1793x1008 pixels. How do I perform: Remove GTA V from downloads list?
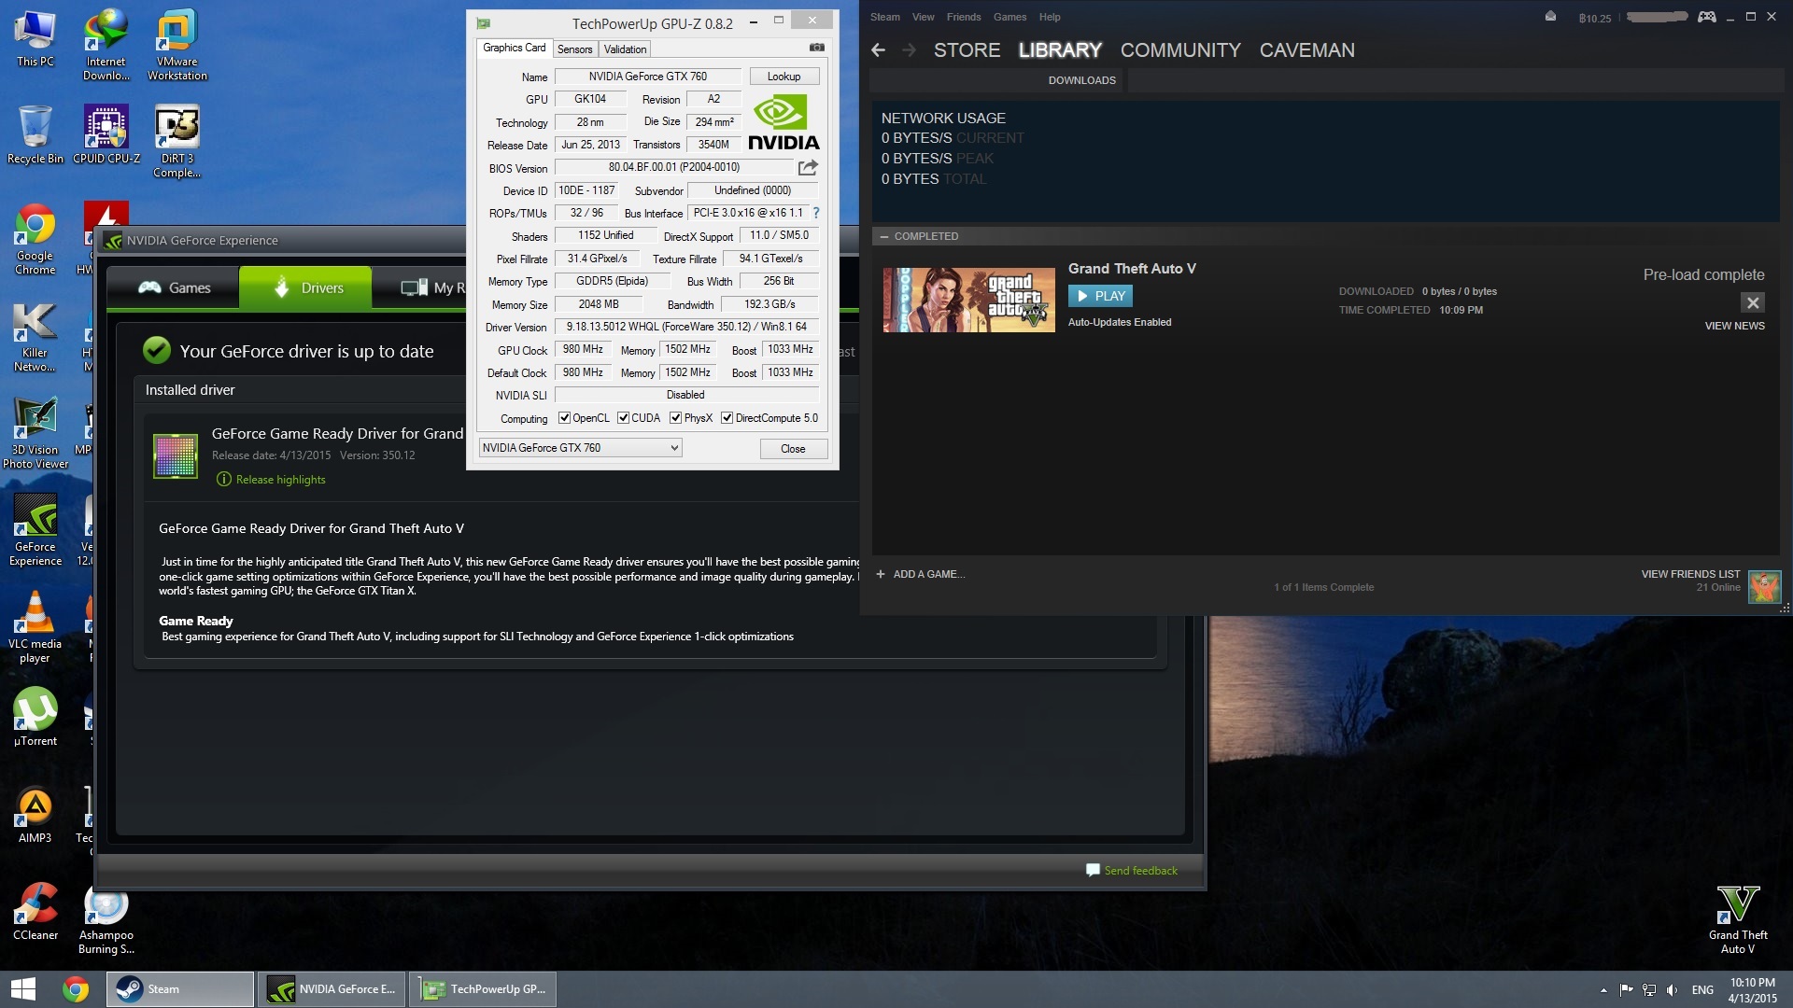pos(1752,302)
